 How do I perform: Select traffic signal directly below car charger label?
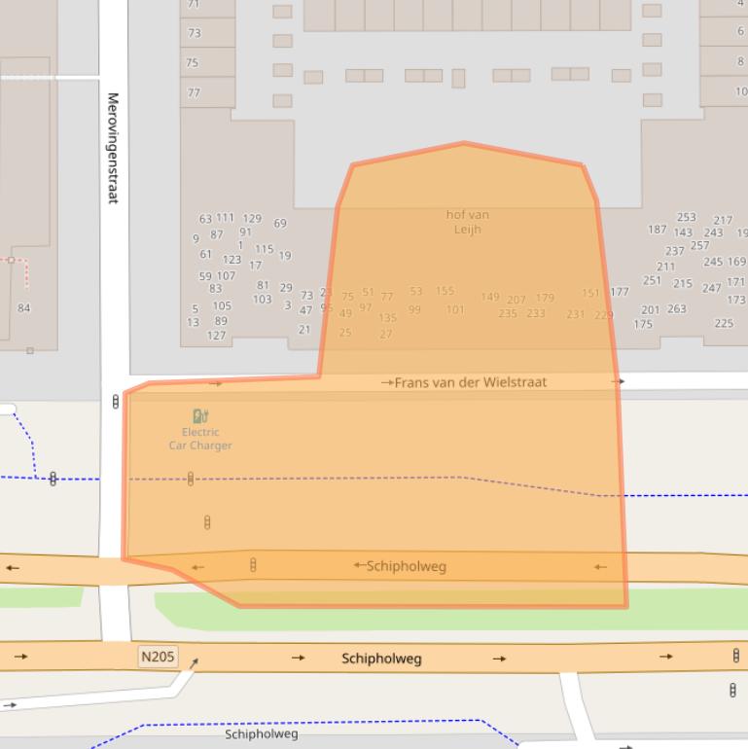[191, 478]
